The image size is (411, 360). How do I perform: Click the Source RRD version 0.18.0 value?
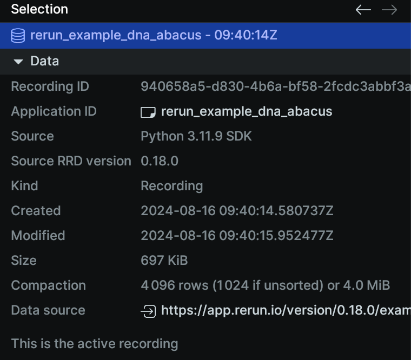(159, 161)
